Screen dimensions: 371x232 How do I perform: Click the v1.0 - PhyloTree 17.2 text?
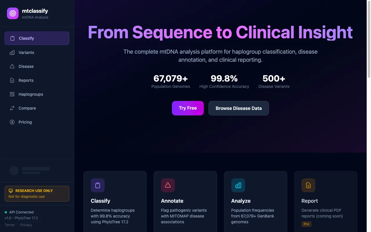(x=21, y=218)
